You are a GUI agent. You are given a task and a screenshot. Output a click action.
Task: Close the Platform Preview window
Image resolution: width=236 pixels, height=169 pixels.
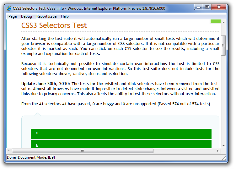click(219, 7)
